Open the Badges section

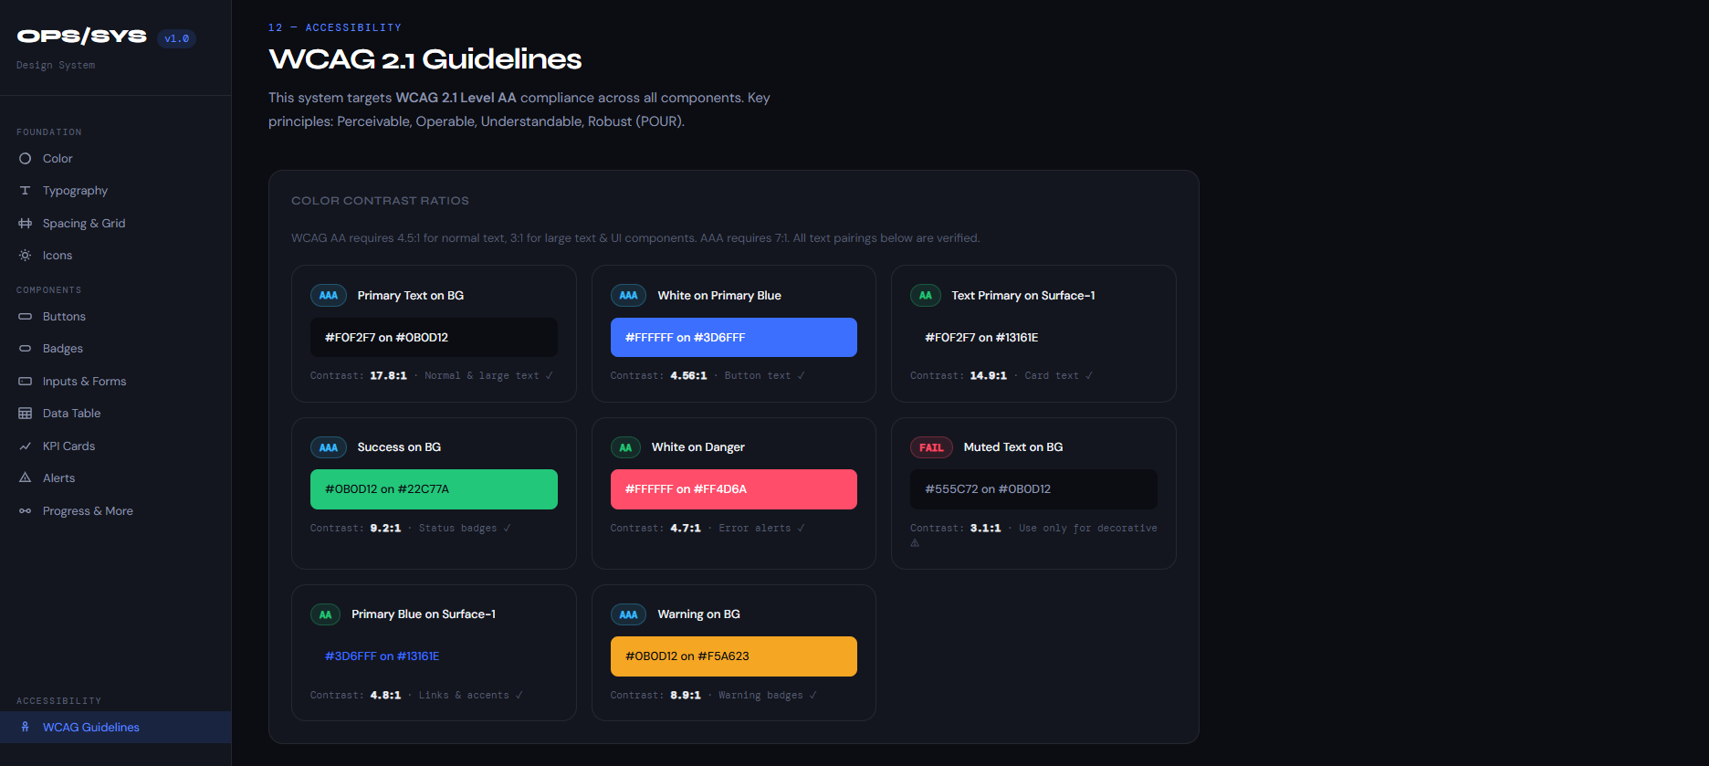(x=64, y=348)
